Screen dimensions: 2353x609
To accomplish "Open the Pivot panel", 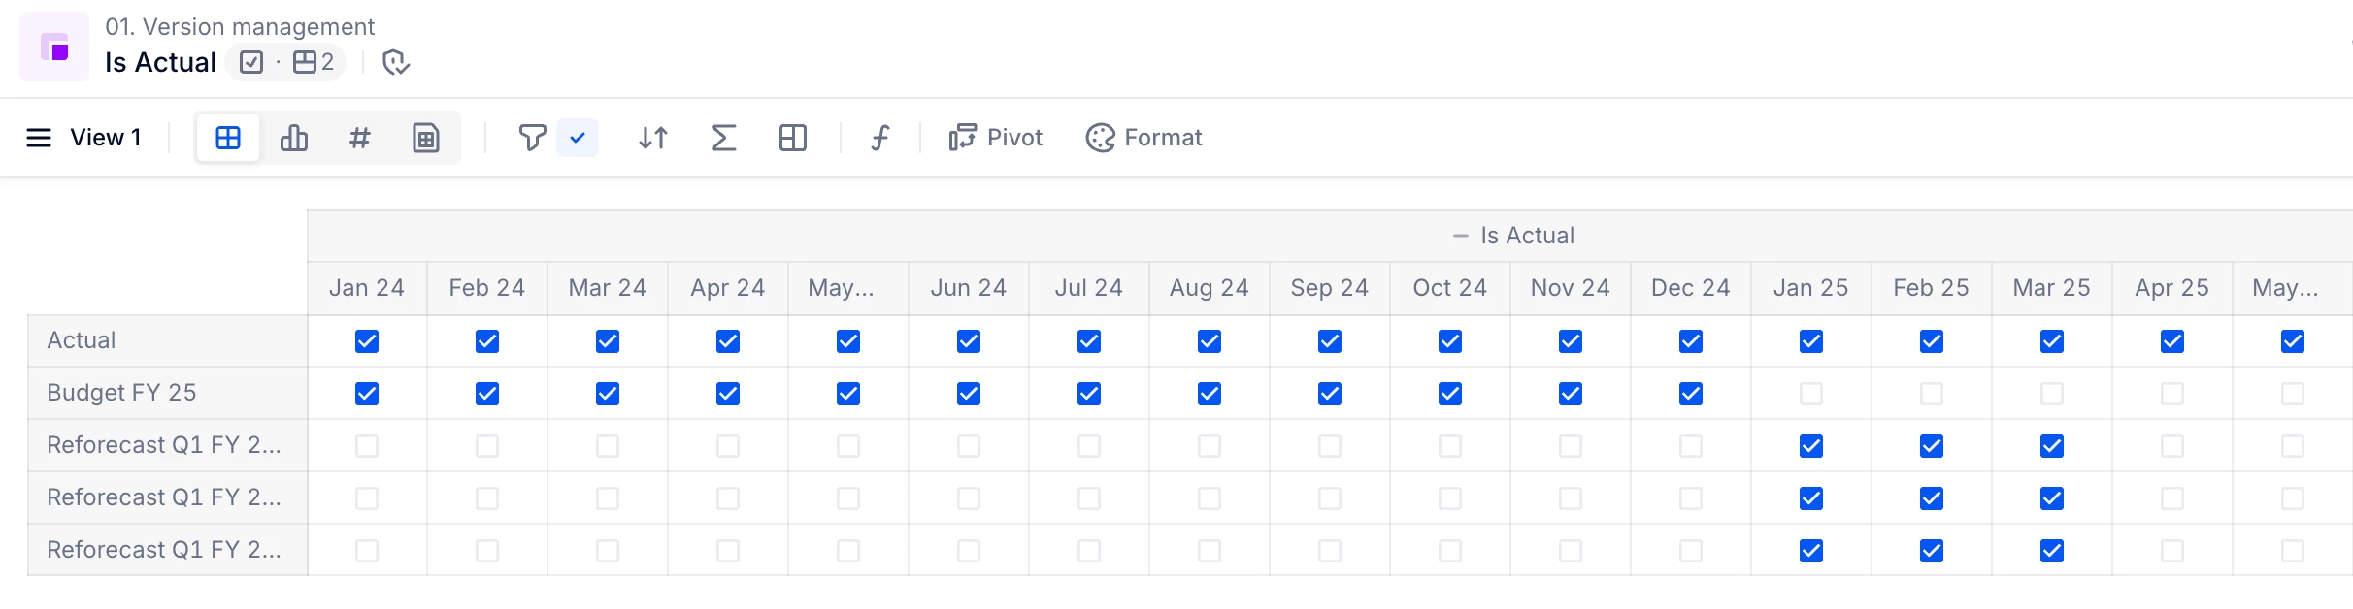I will pyautogui.click(x=996, y=139).
